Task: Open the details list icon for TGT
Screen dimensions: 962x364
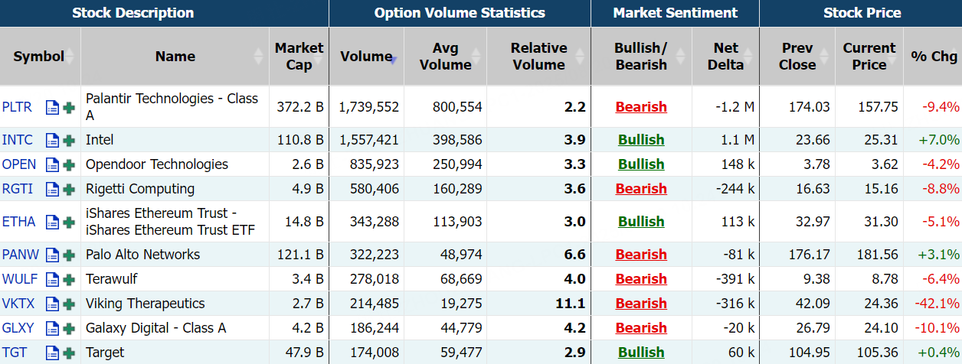Action: click(x=52, y=353)
